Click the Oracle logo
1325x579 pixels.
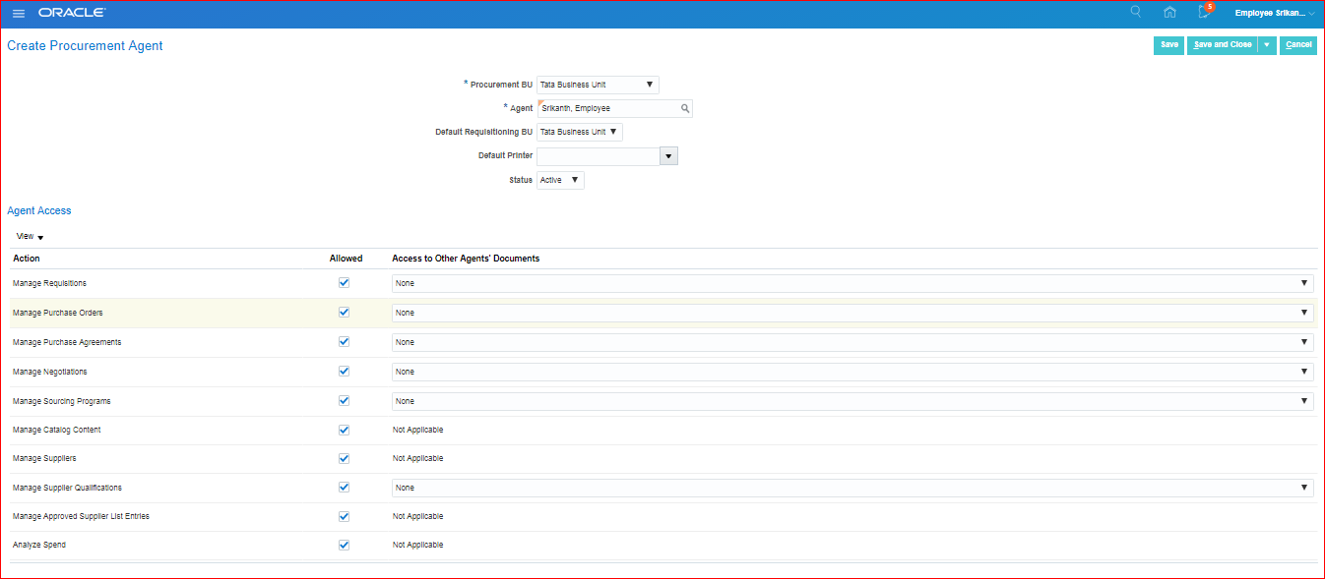click(72, 14)
